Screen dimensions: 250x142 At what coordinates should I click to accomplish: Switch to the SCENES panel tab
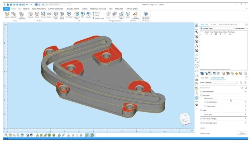pos(214,25)
